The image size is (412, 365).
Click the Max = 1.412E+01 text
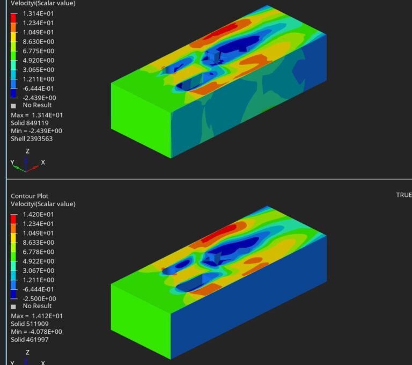click(x=35, y=316)
